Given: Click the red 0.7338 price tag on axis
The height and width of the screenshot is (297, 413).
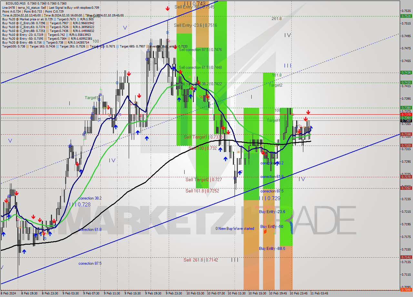Looking at the screenshot, I should [x=406, y=134].
